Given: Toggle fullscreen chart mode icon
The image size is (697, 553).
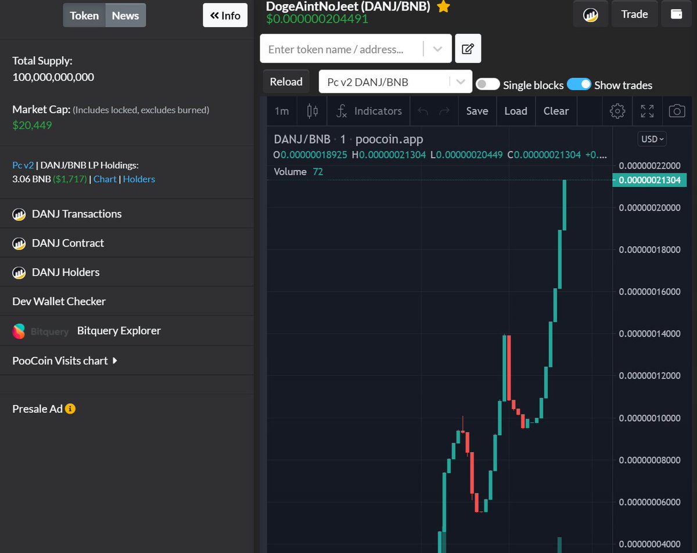Looking at the screenshot, I should (x=647, y=111).
